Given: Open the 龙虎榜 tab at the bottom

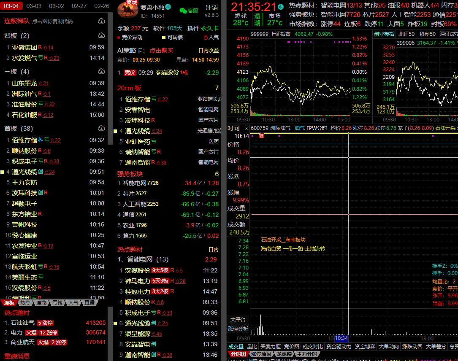Looking at the screenshot, I should pos(284,354).
